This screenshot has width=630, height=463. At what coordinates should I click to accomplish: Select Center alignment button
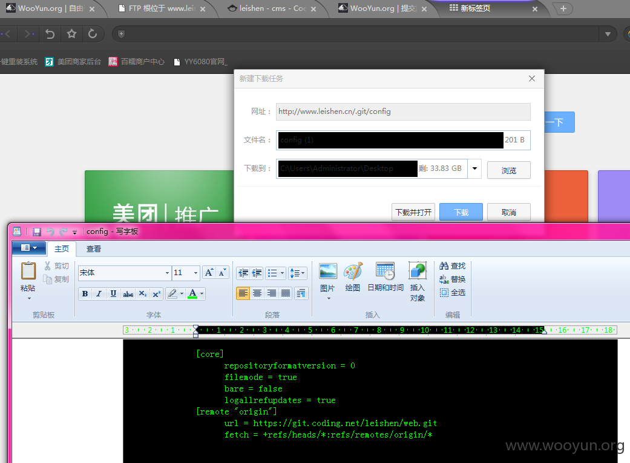pyautogui.click(x=257, y=293)
